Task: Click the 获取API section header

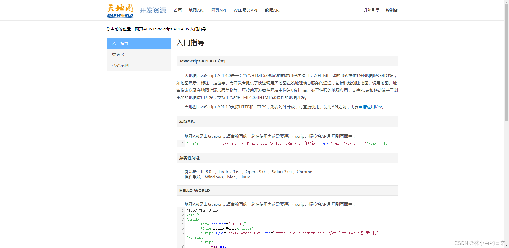Action: pyautogui.click(x=287, y=121)
